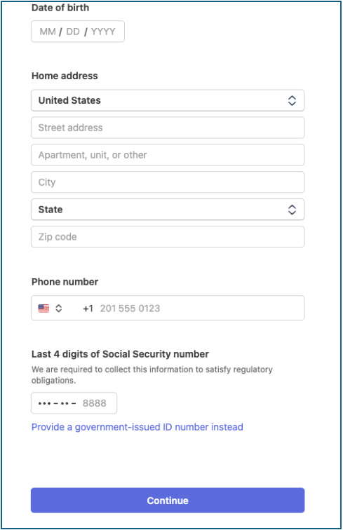343x530 pixels.
Task: Focus the Street address field
Action: click(168, 128)
